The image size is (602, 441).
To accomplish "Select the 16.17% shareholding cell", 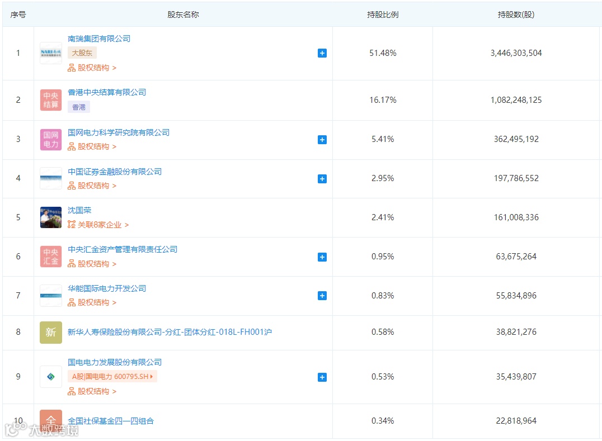I will pyautogui.click(x=383, y=100).
